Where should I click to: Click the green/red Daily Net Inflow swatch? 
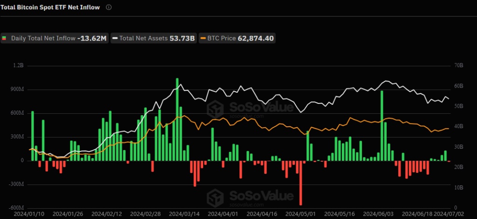[4, 38]
